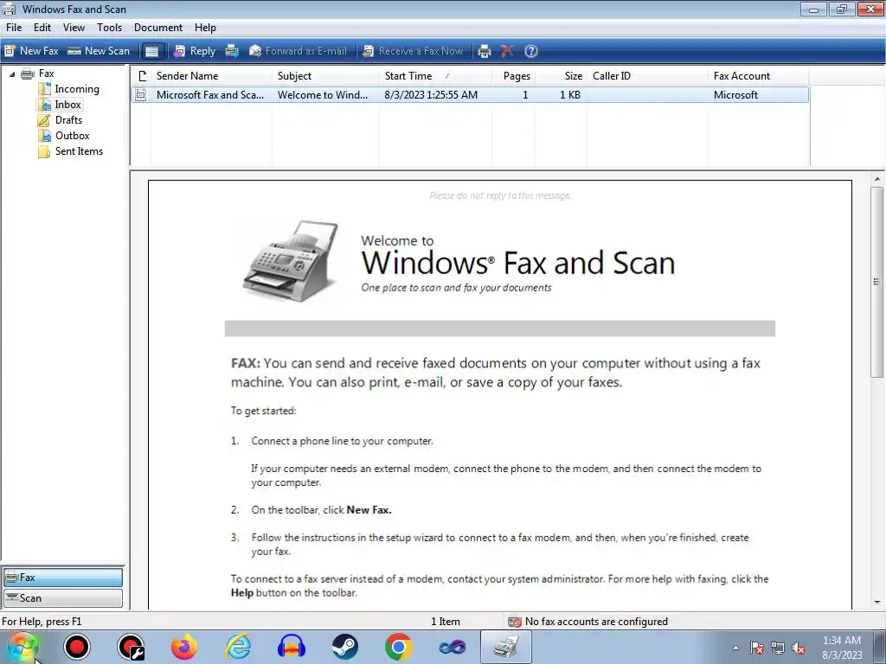This screenshot has width=886, height=664.
Task: Switch to Scan view button
Action: [x=62, y=598]
